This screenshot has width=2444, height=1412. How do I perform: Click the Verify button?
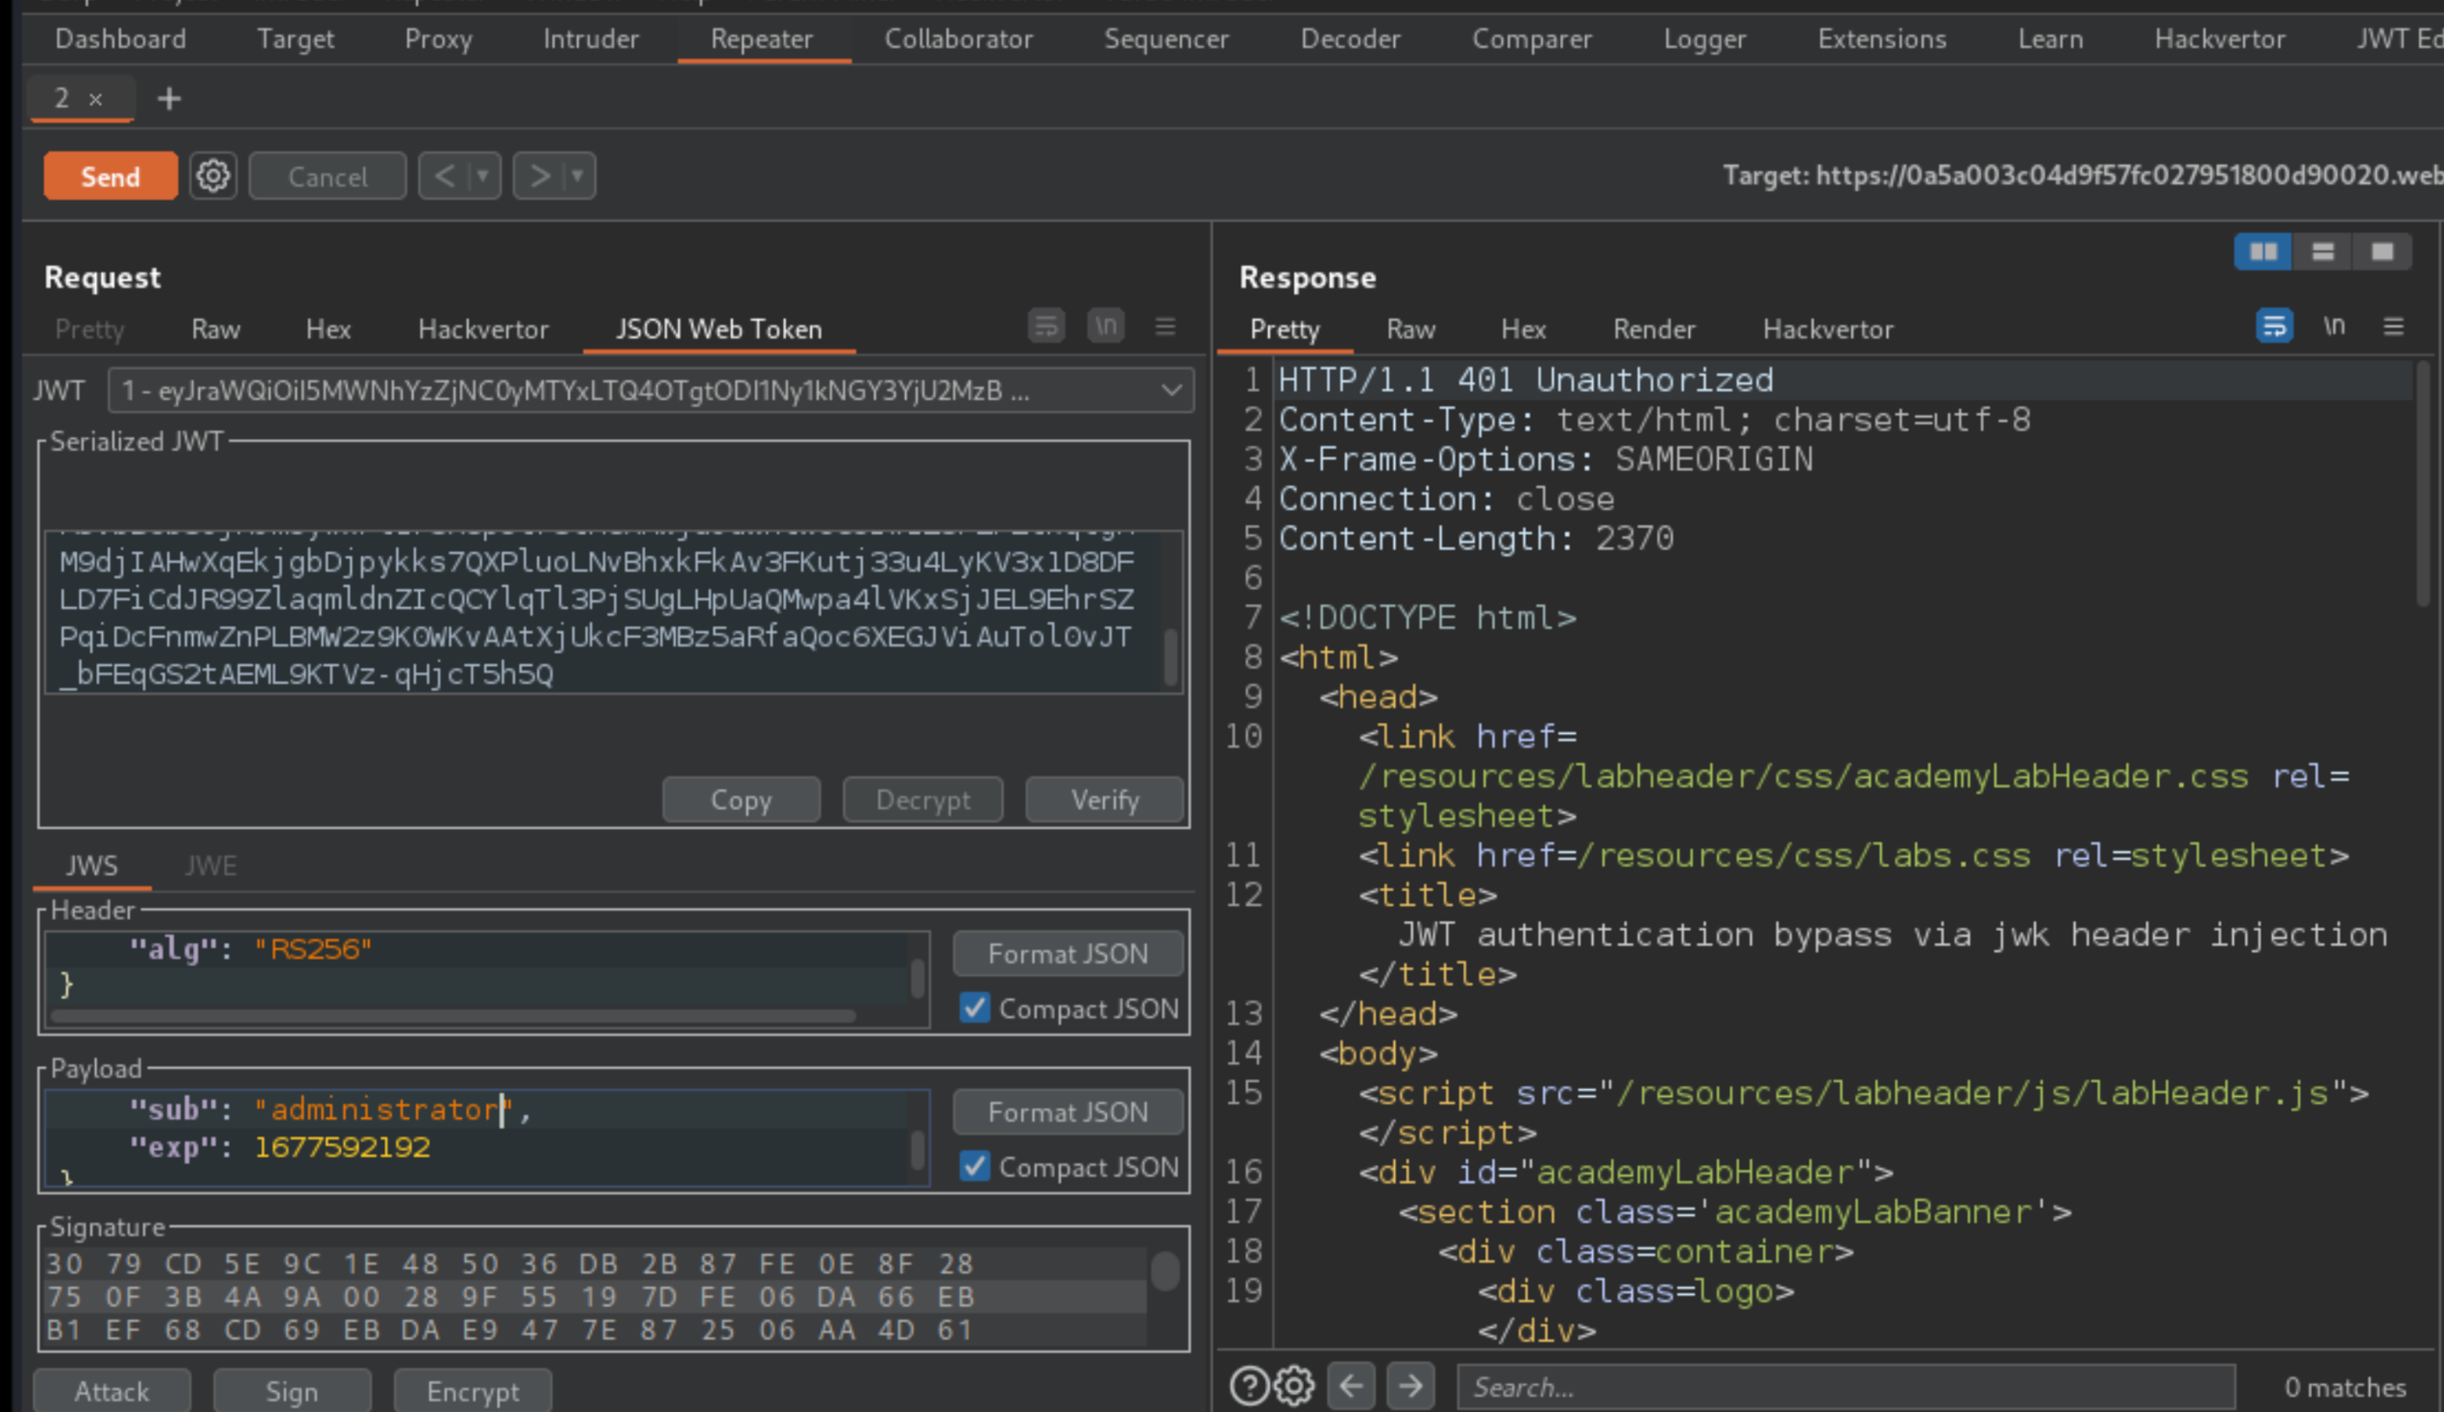coord(1105,800)
